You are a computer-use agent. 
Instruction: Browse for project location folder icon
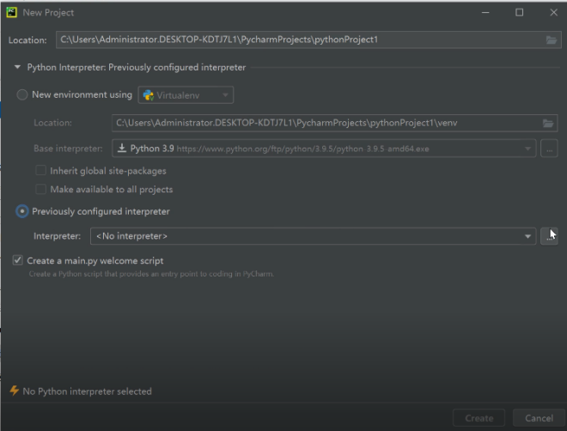click(552, 39)
